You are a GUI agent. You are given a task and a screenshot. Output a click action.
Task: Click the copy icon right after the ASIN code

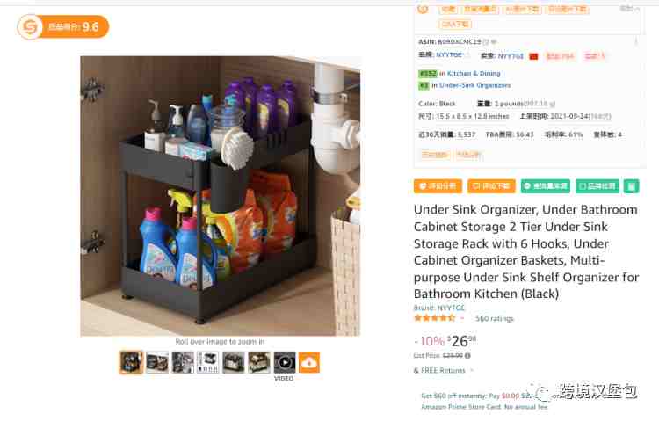(486, 41)
